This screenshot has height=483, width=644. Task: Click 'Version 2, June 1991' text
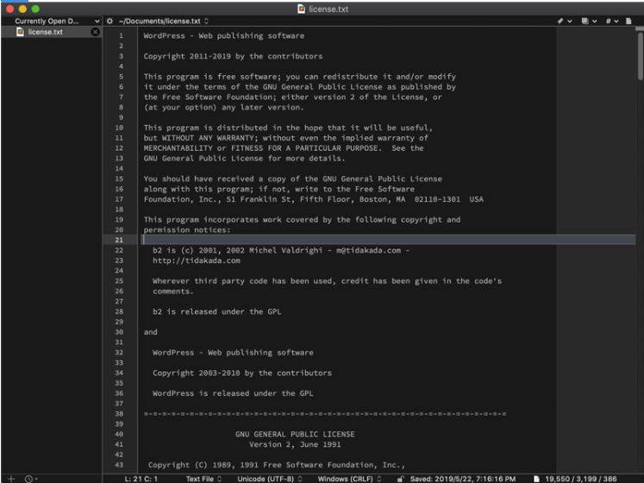295,444
